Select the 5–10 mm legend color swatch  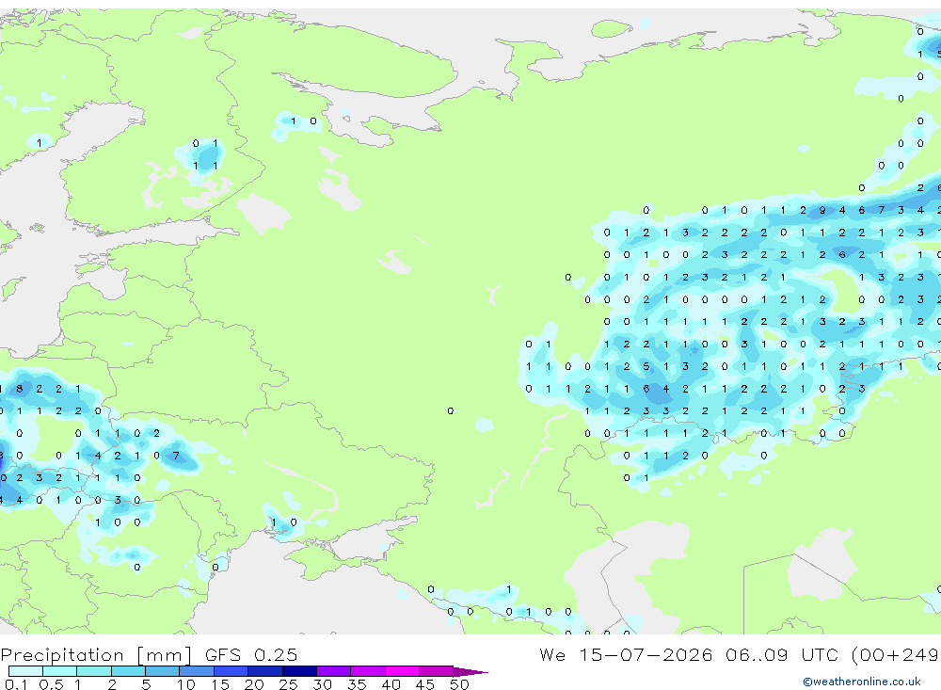163,671
